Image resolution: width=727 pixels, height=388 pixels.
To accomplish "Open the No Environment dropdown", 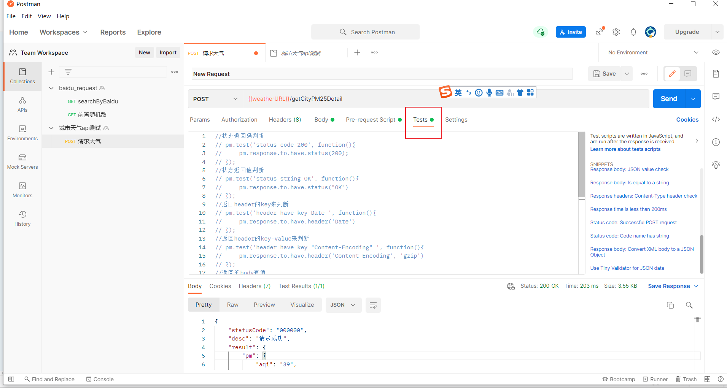I will coord(653,52).
